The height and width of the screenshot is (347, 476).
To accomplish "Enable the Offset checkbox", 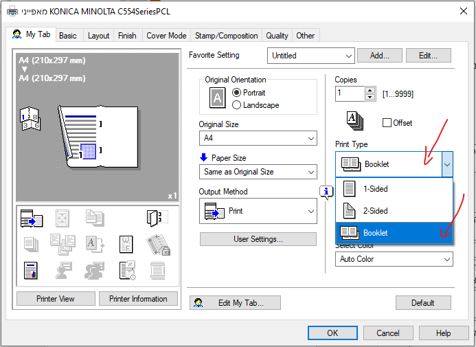I will pyautogui.click(x=398, y=122).
